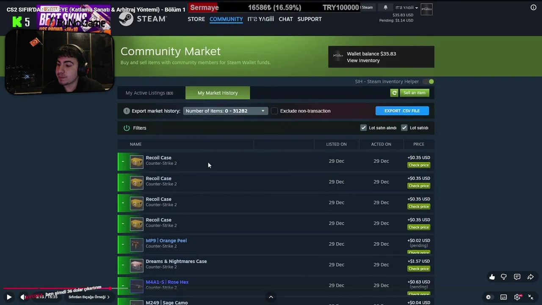The width and height of the screenshot is (542, 305).
Task: Uncheck the Lot satıldı checkbox
Action: pos(404,128)
